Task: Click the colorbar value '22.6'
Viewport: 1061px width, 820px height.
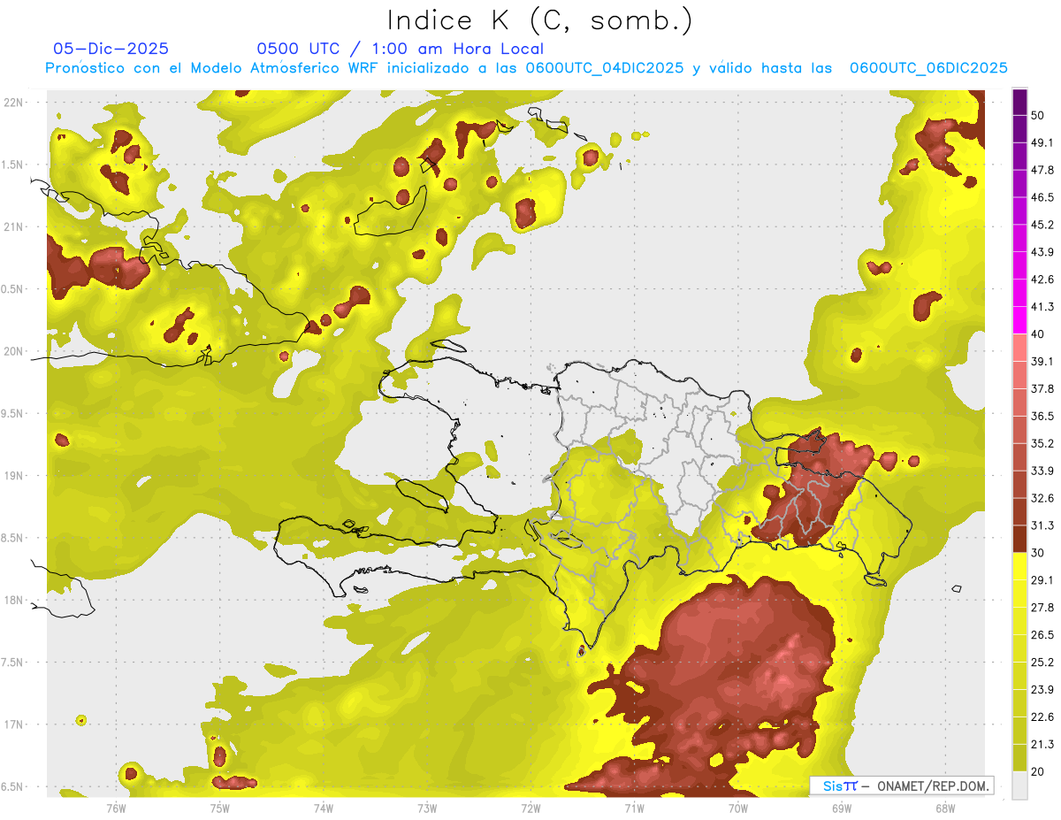Action: [1042, 717]
